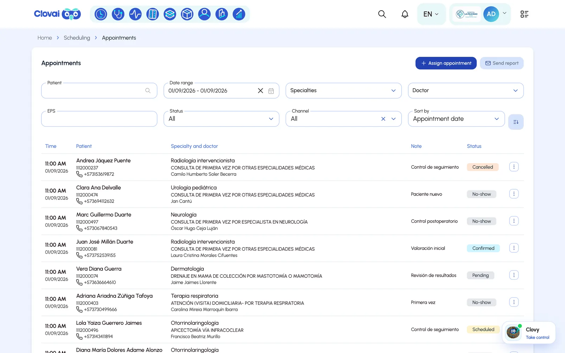The image size is (565, 353).
Task: Open row actions for Andrea Jáquez Puente
Action: click(514, 167)
